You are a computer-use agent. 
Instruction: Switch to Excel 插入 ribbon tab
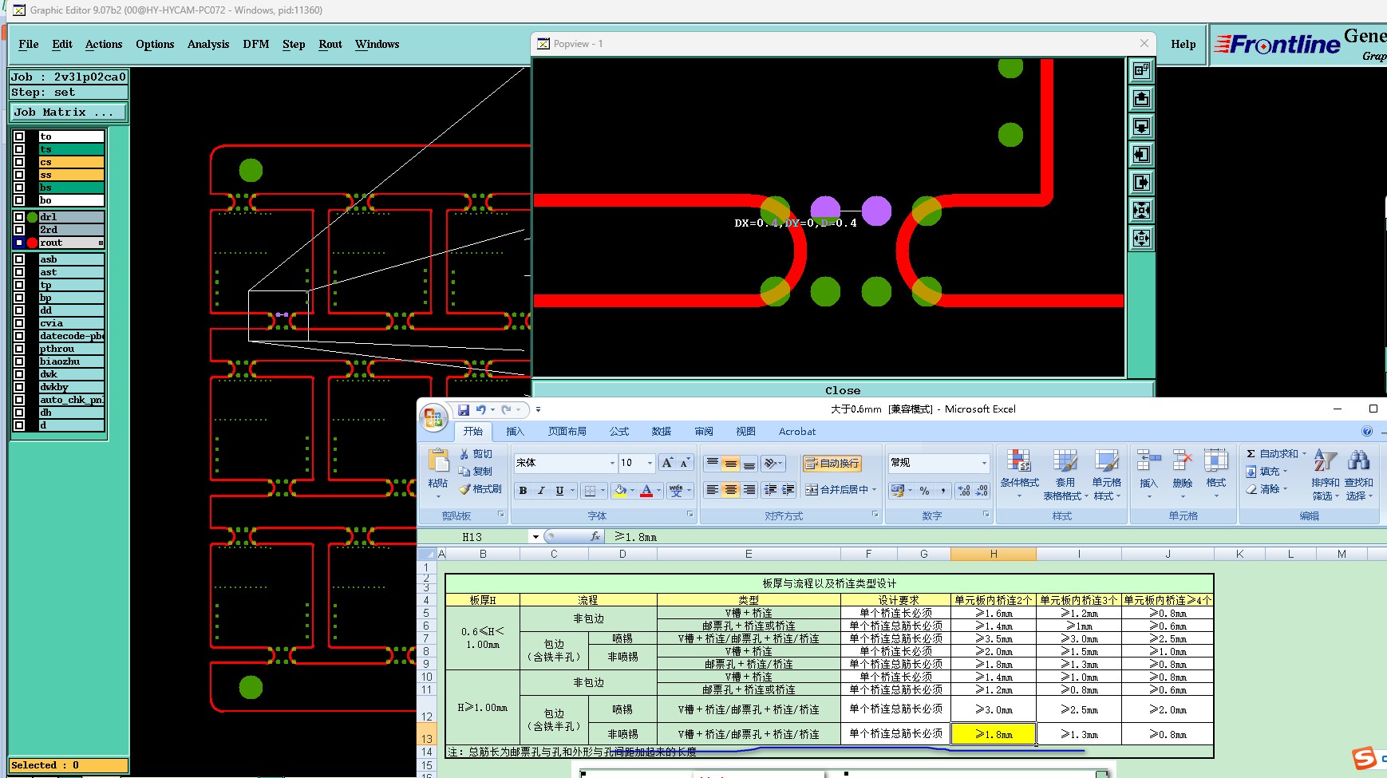coord(515,431)
